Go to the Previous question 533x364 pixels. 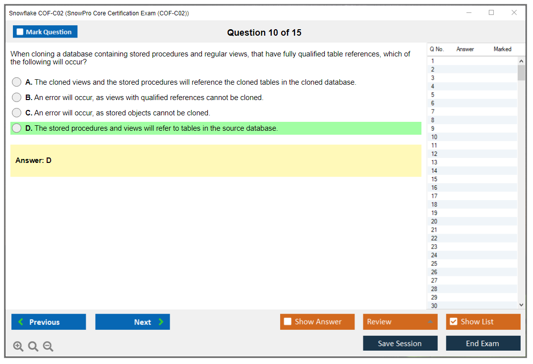click(x=49, y=322)
